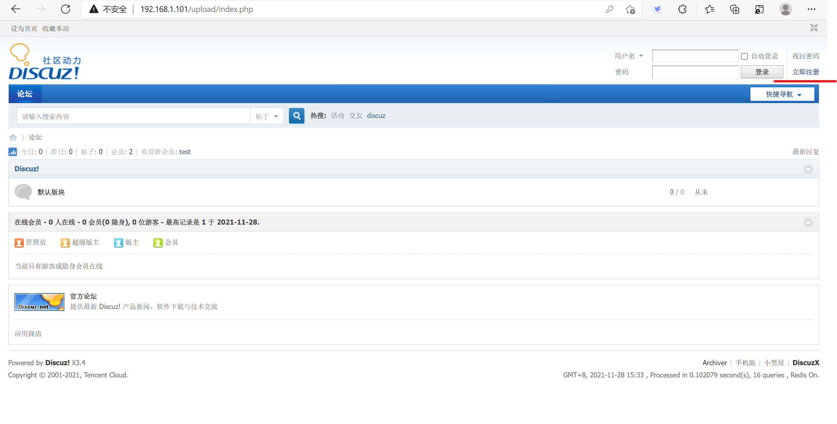The width and height of the screenshot is (837, 424).
Task: Collapse the 在线会员 online members section
Action: click(808, 222)
